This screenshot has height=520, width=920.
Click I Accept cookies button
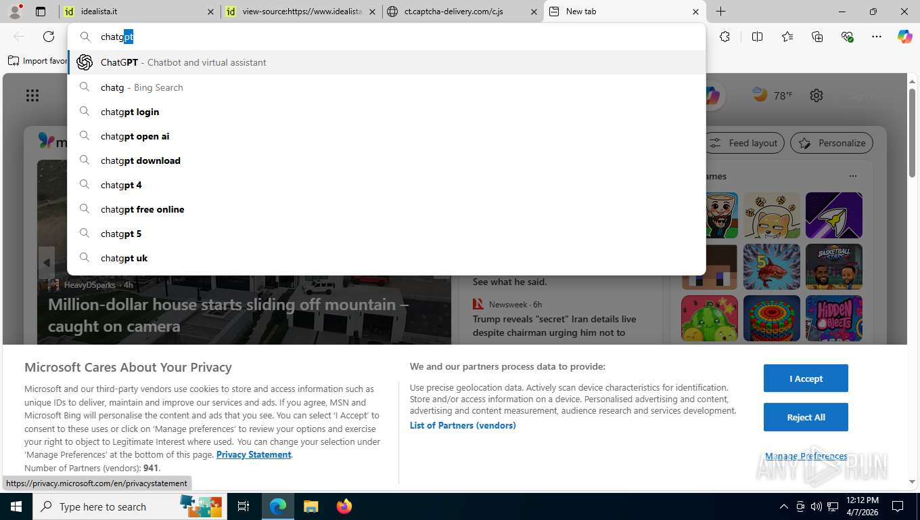coord(806,378)
